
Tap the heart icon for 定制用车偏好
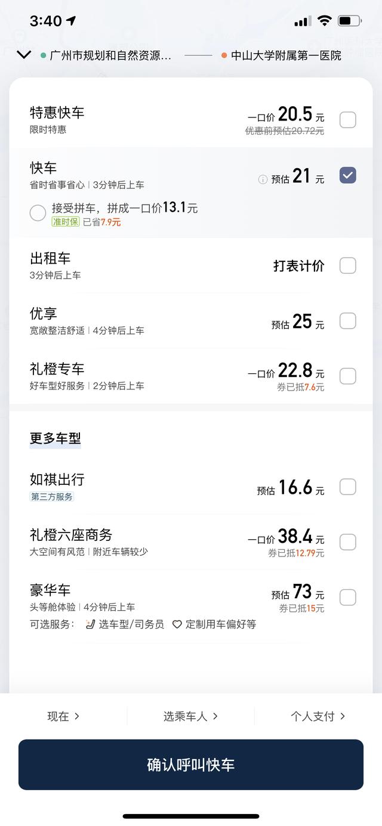click(177, 624)
